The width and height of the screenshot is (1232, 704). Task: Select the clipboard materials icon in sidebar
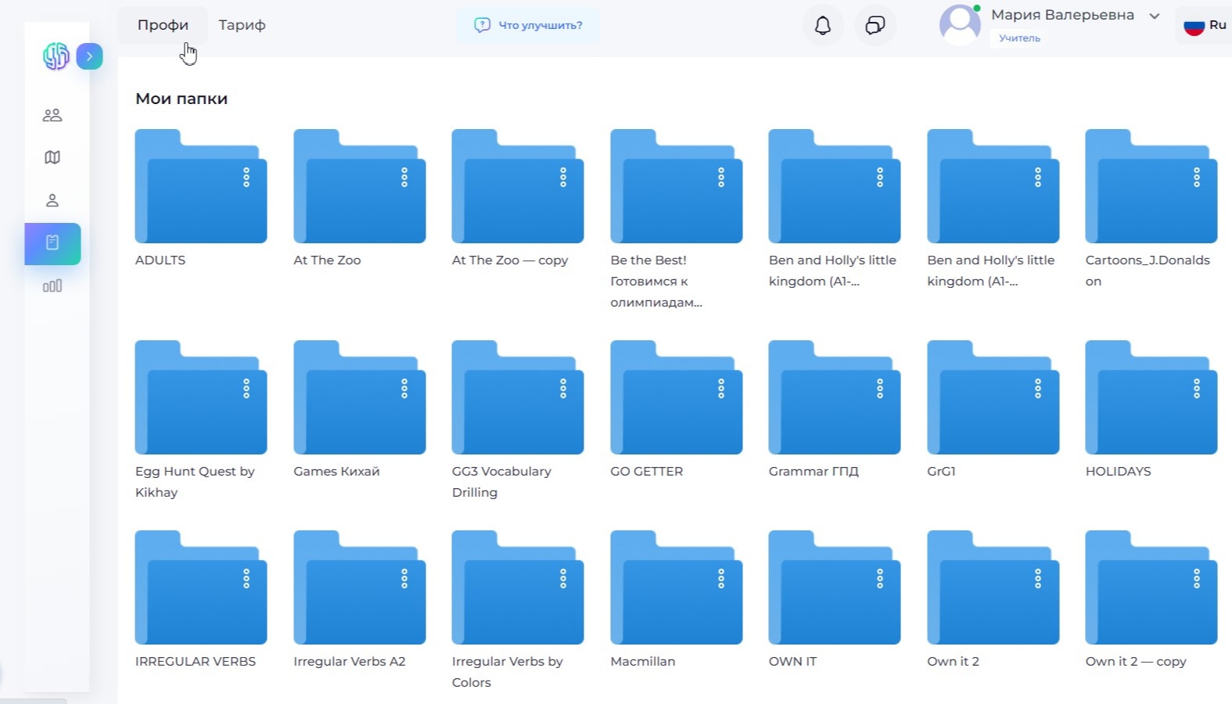[52, 243]
